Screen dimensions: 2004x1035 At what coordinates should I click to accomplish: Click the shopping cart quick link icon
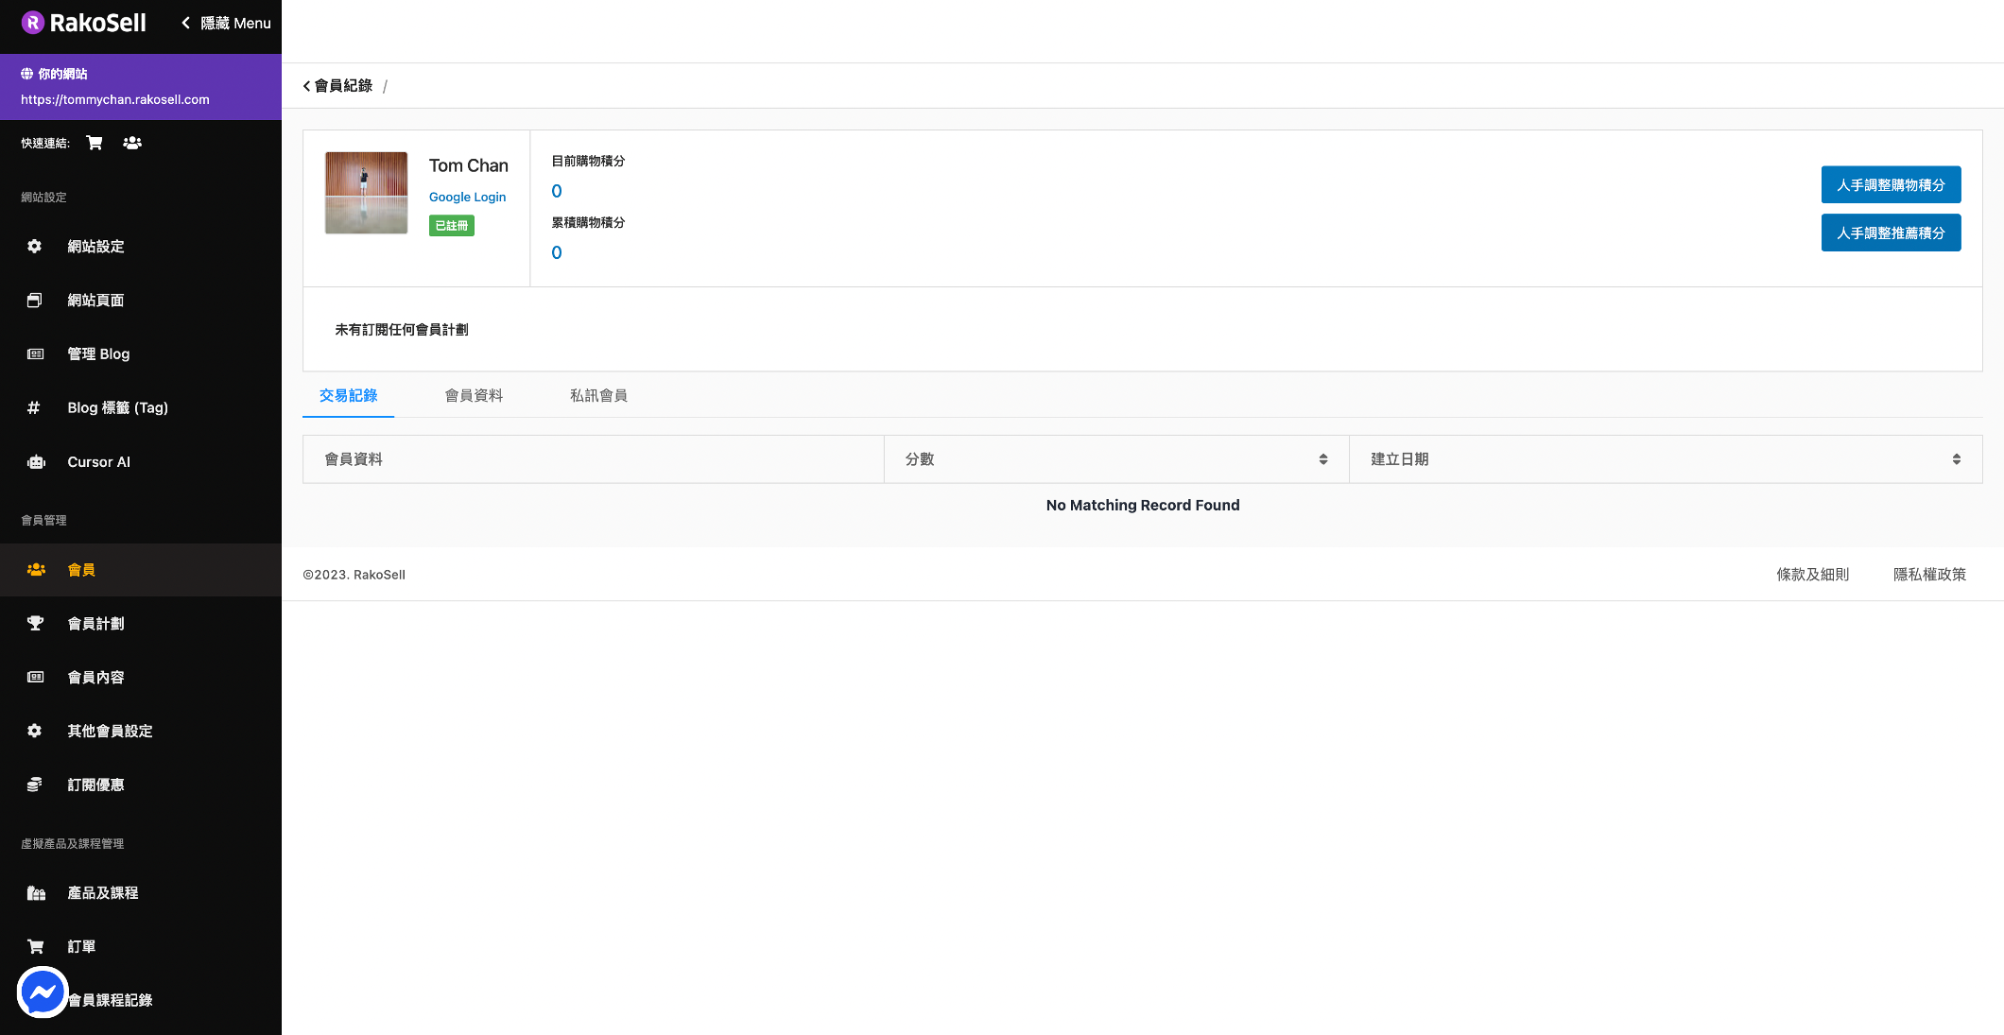[95, 143]
